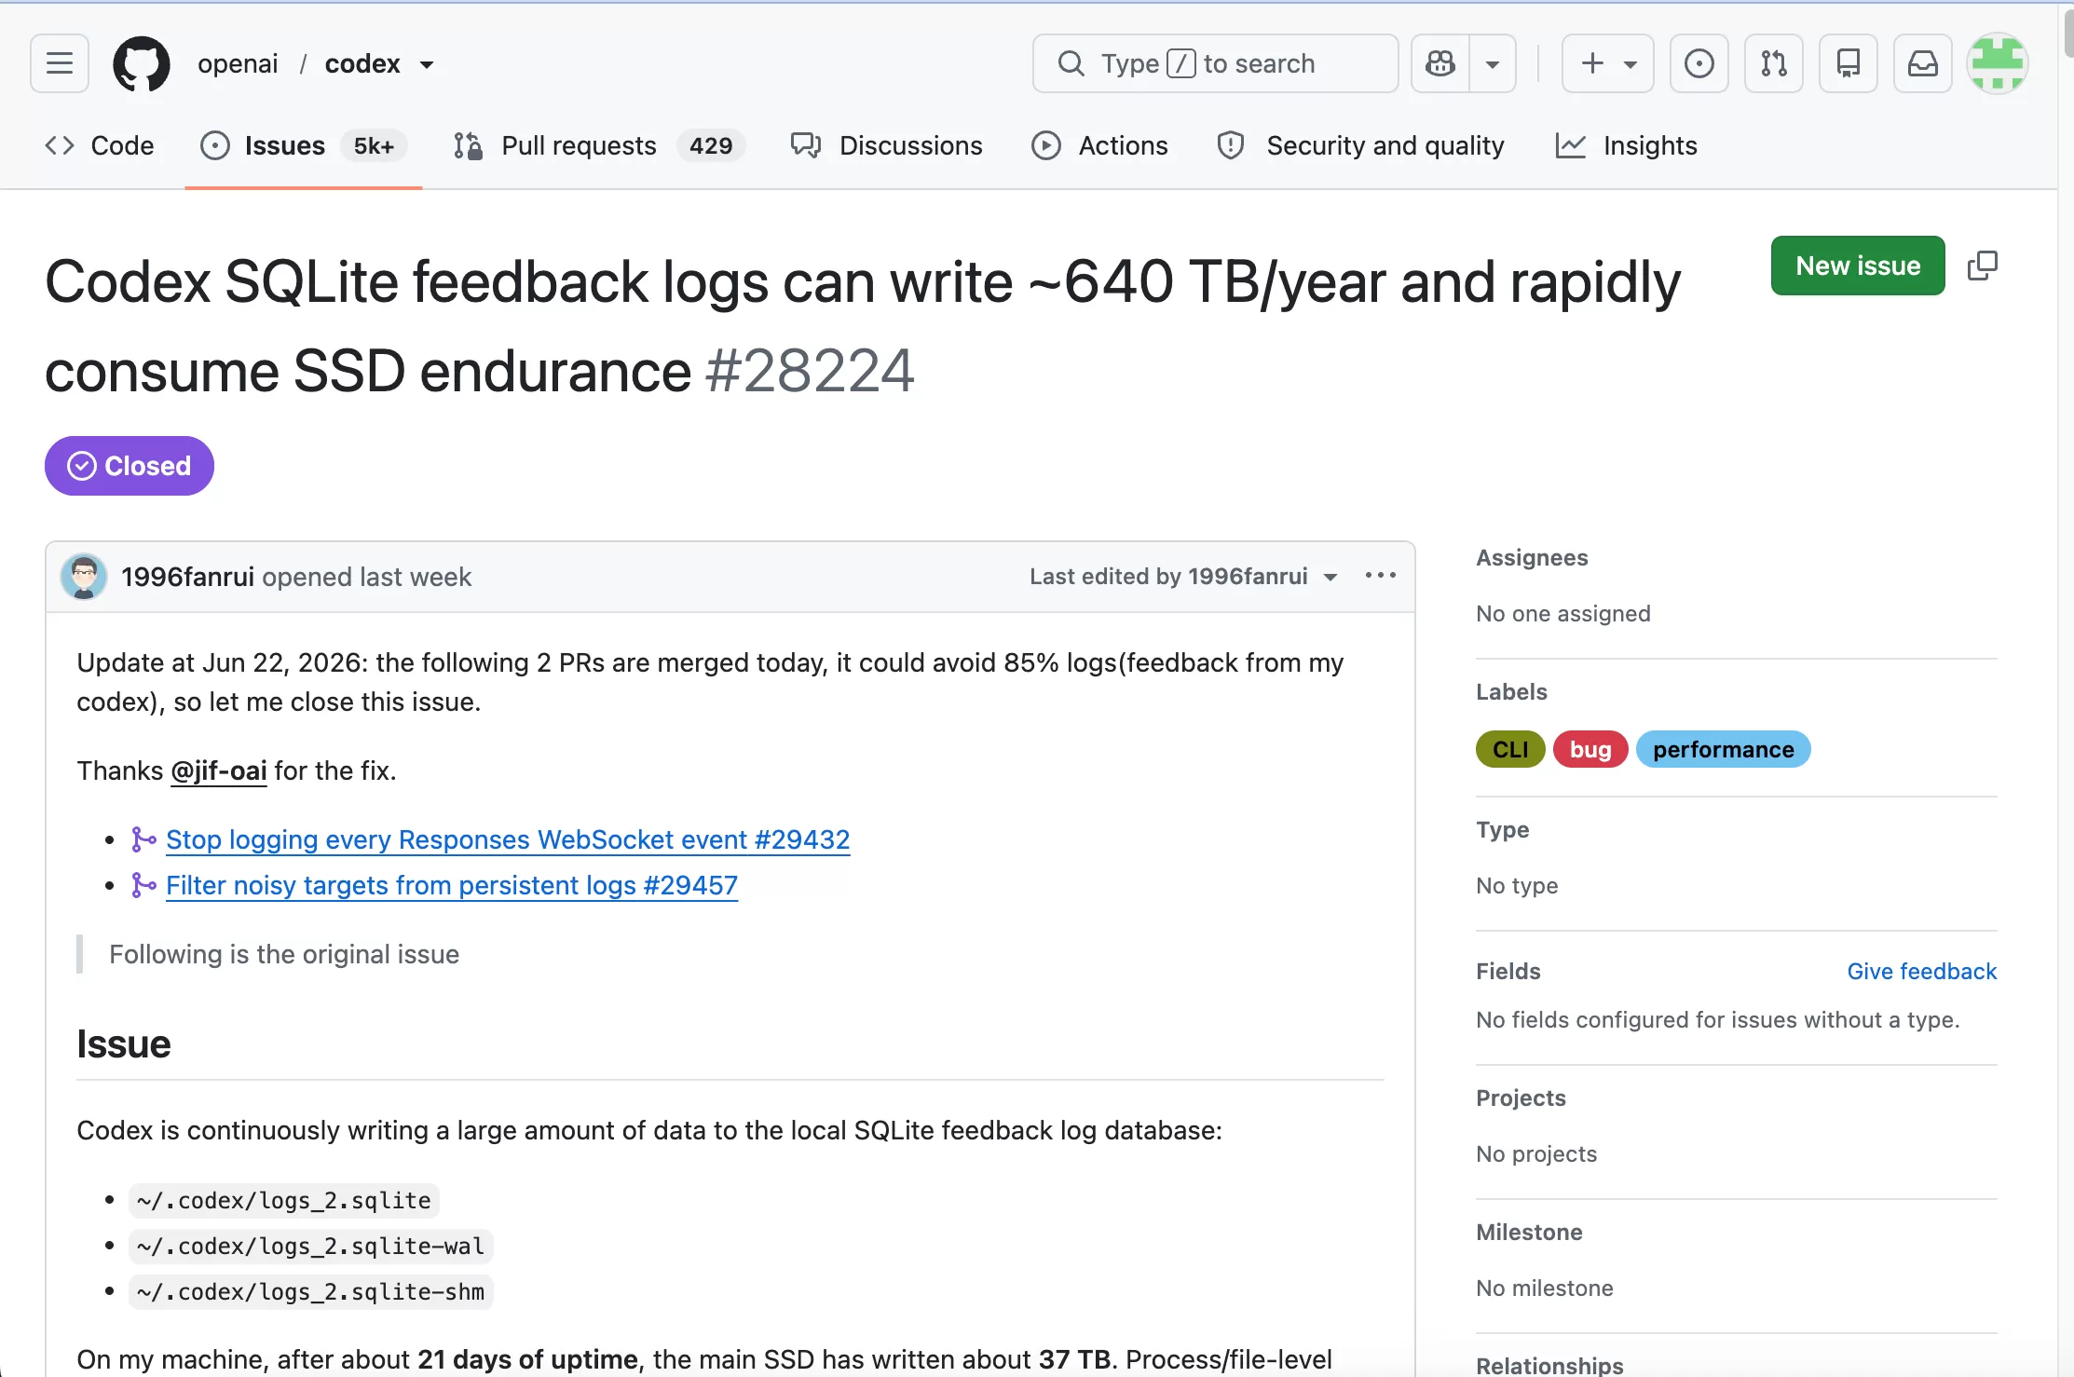Click the ~/.codex/logs_2.sqlite-shm code path
The height and width of the screenshot is (1377, 2074).
310,1291
